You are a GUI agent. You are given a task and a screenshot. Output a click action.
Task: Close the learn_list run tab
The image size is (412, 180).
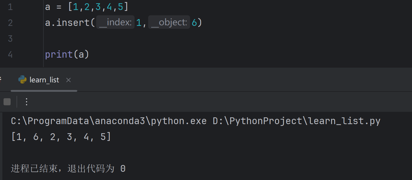coord(68,80)
